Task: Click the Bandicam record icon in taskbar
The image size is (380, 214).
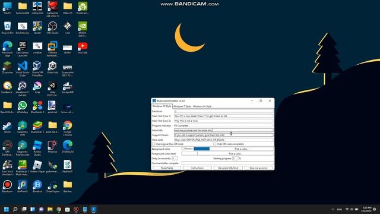Action: click(76, 209)
